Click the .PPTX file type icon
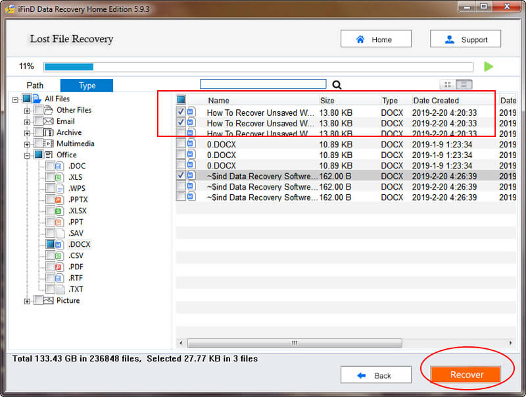This screenshot has width=526, height=397. 59,199
